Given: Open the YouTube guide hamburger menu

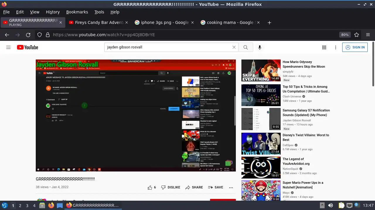Looking at the screenshot, I should 8,47.
